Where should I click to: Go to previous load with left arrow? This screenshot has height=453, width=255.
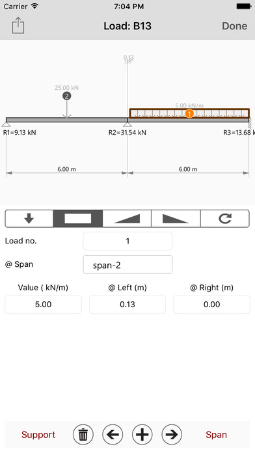113,434
